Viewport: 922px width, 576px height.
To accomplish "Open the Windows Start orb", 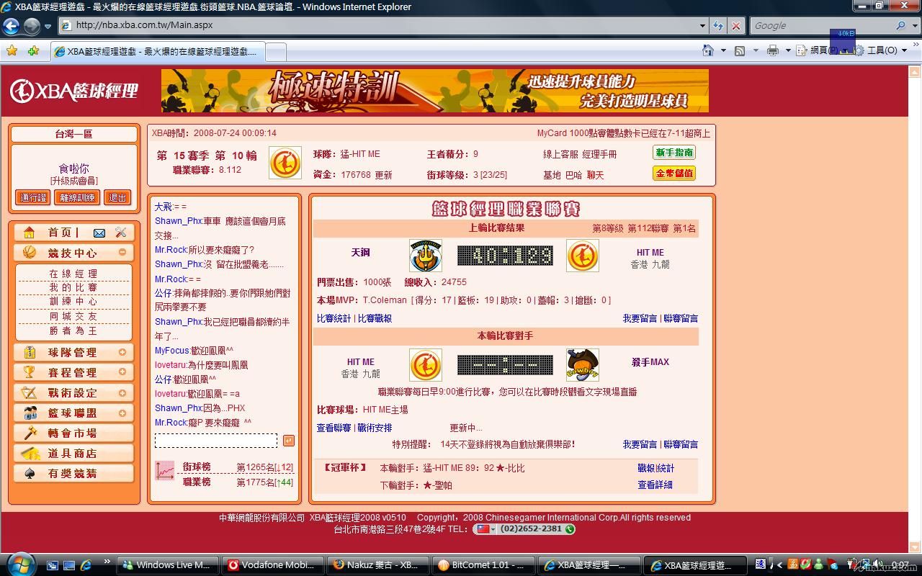I will (19, 564).
